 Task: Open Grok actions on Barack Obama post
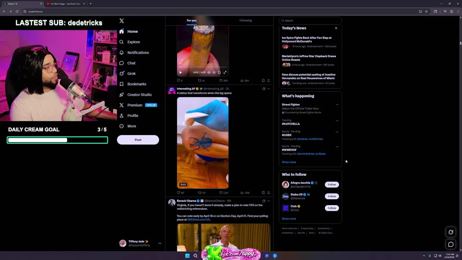pyautogui.click(x=263, y=201)
